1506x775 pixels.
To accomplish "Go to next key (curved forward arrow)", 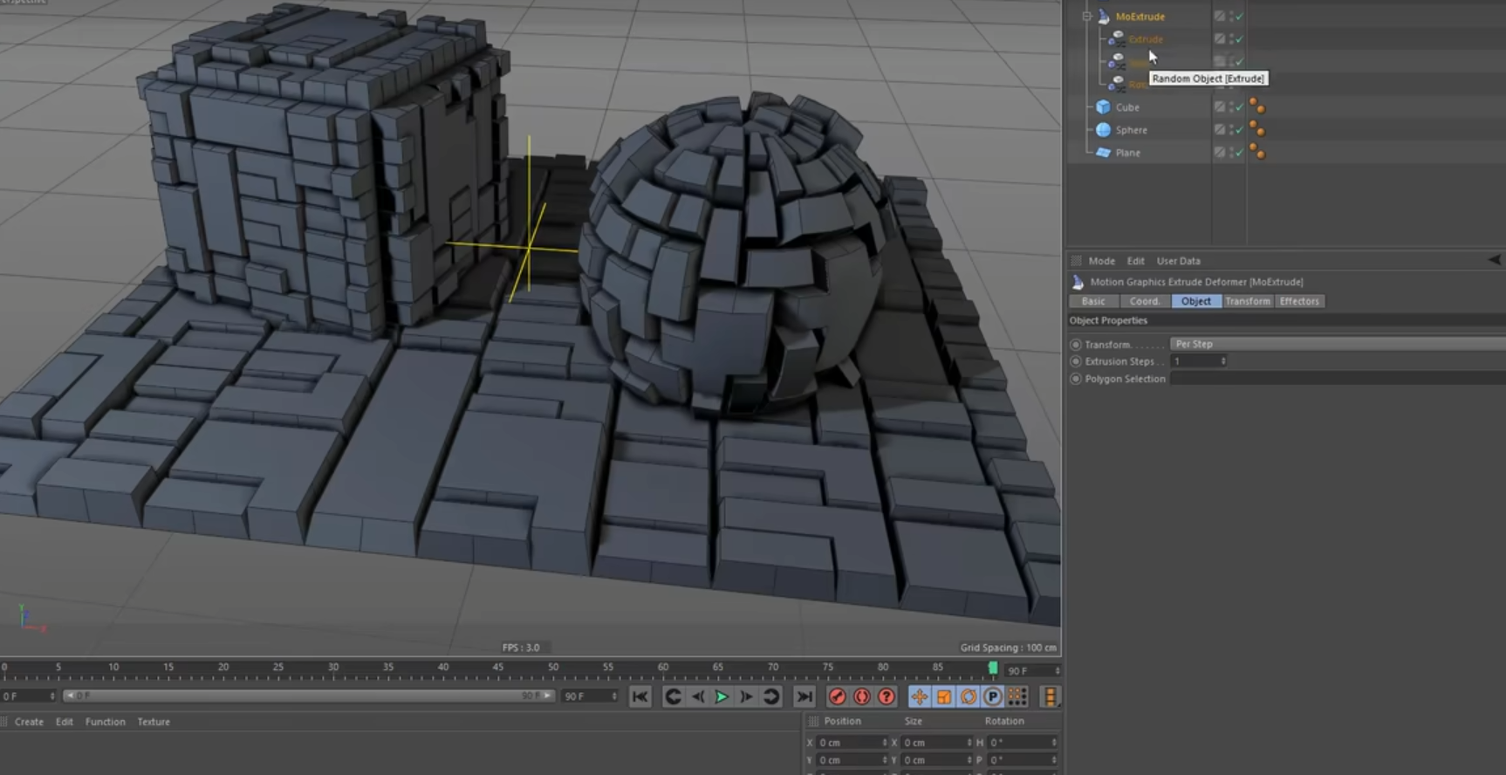I will (x=771, y=696).
